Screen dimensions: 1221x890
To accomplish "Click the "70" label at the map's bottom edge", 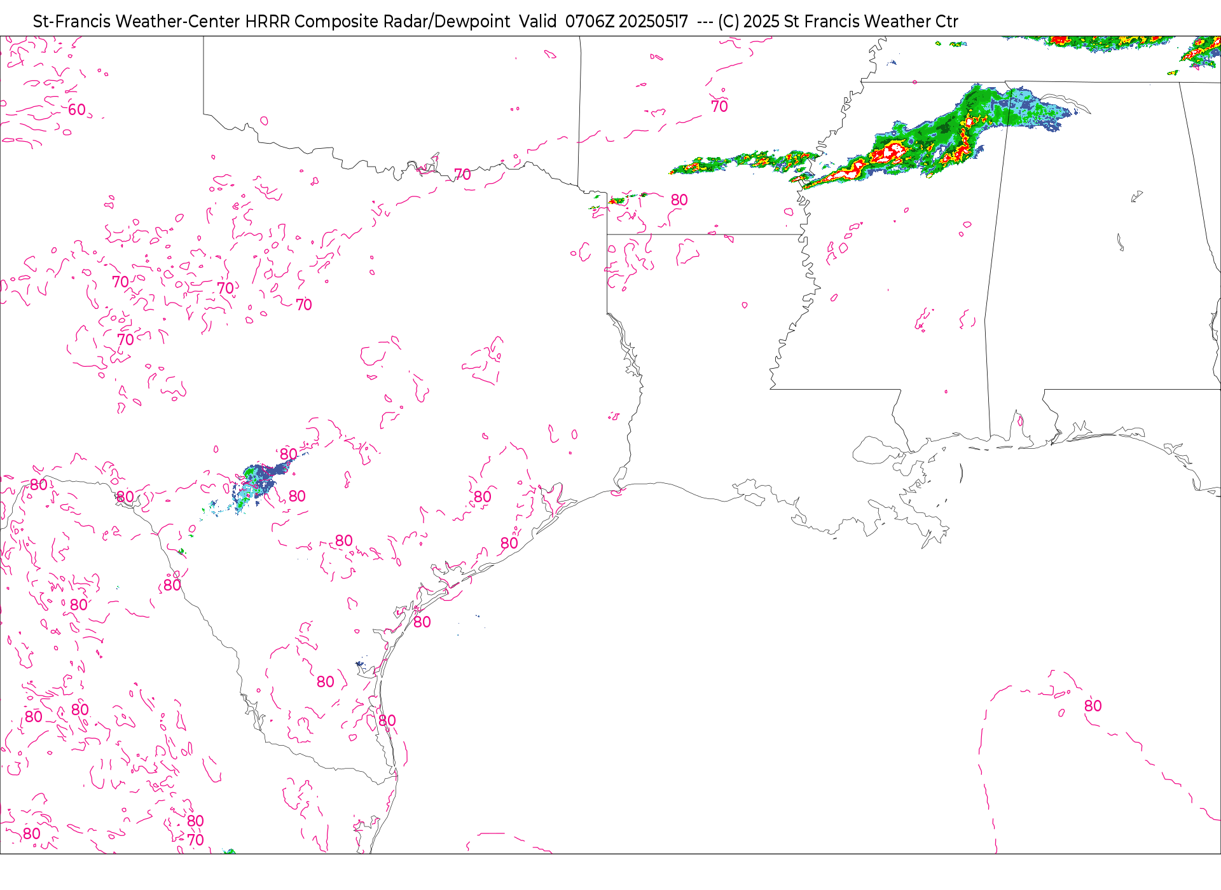I will tap(195, 840).
